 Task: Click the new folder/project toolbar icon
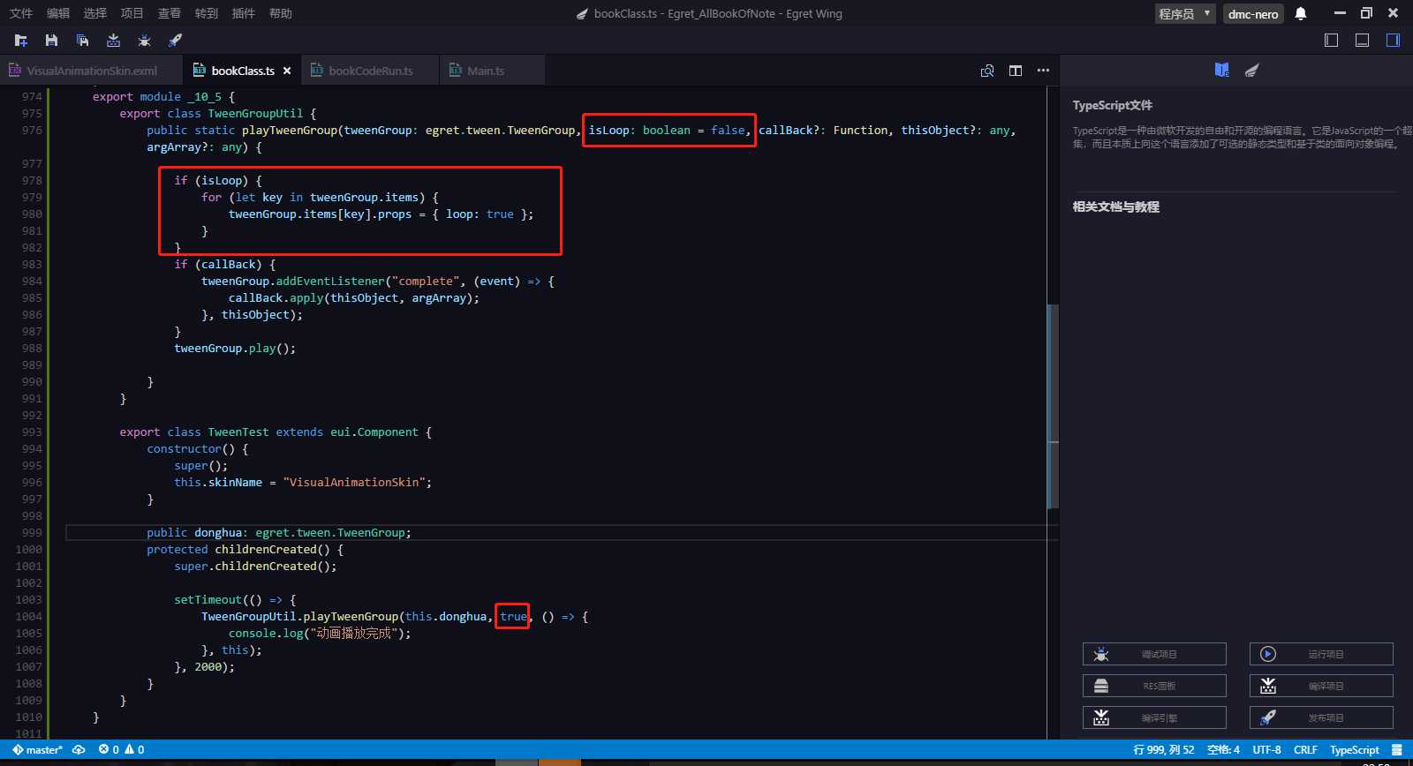tap(21, 41)
